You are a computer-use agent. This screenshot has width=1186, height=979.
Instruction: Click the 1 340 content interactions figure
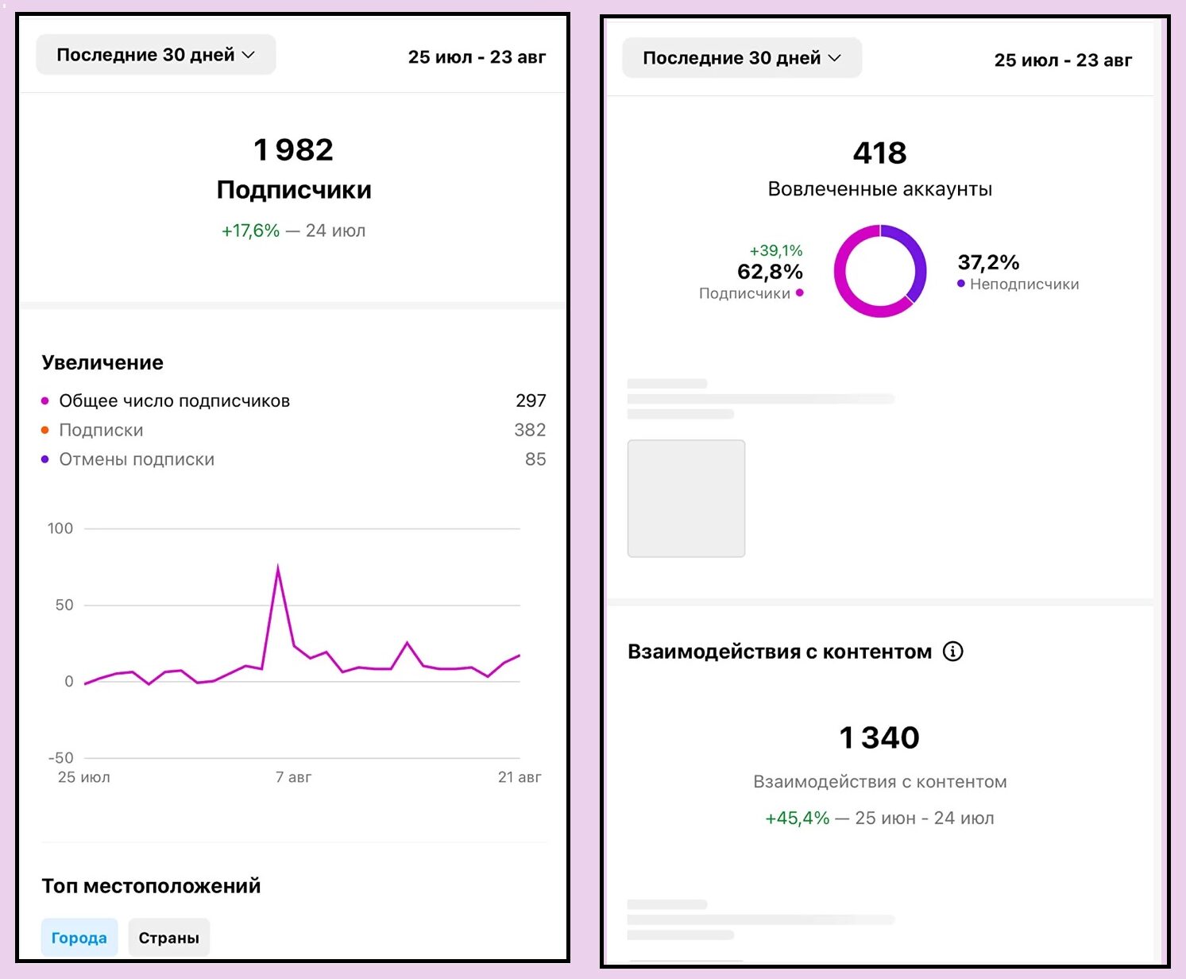(879, 738)
